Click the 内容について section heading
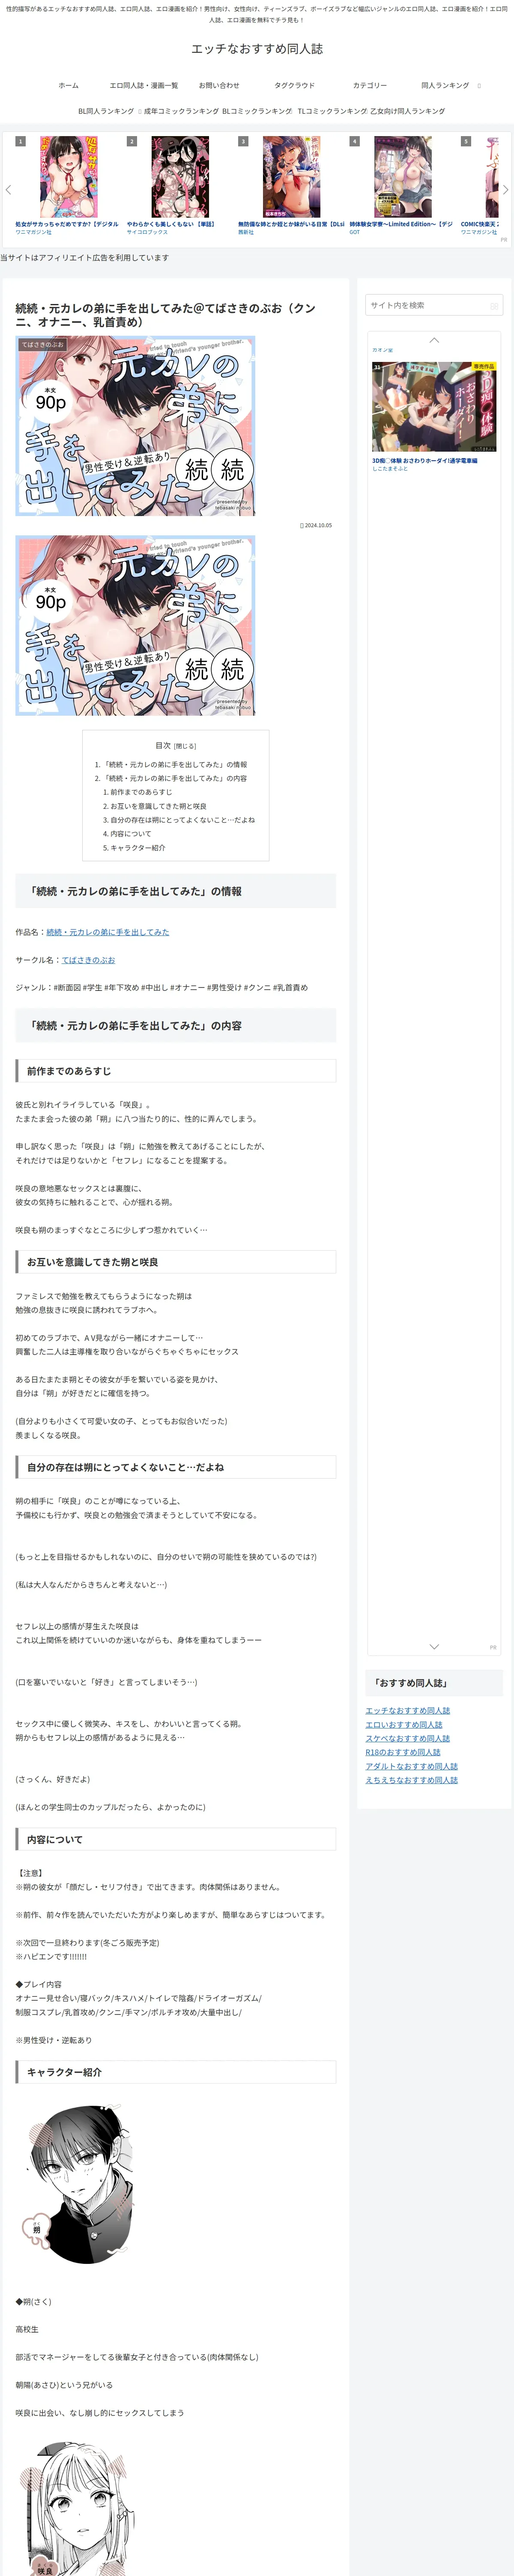Viewport: 514px width, 2576px height. (x=176, y=1839)
